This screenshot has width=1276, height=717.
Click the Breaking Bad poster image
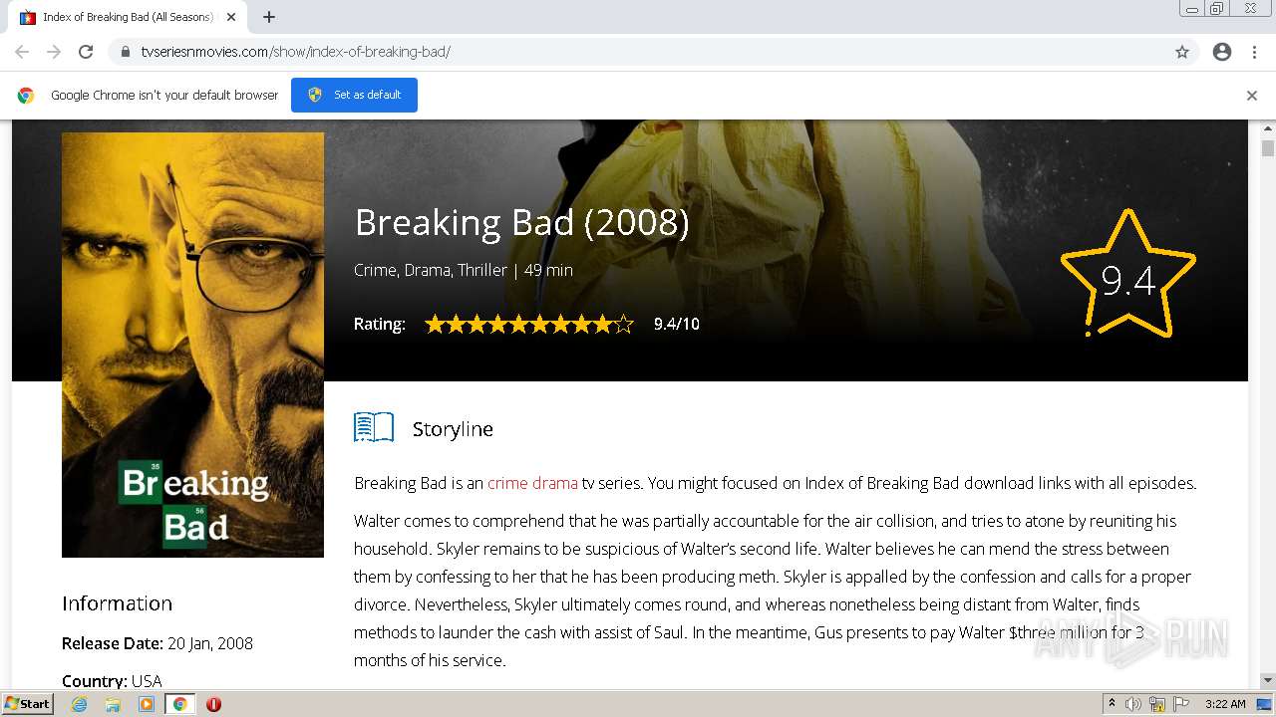(192, 345)
